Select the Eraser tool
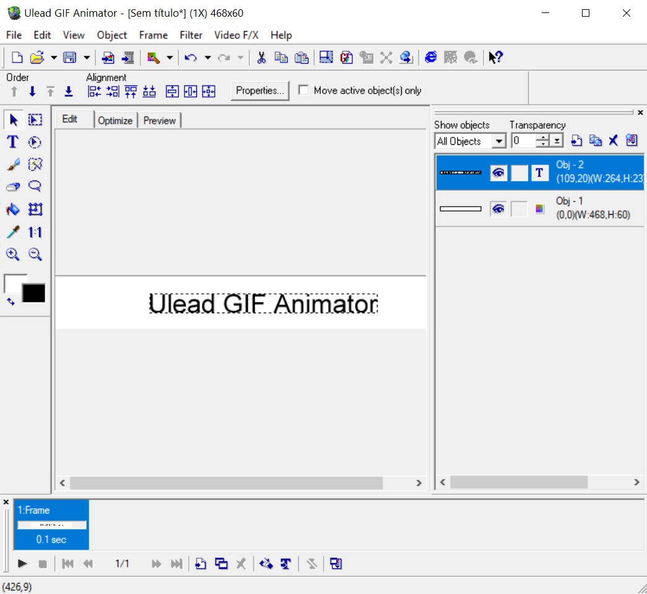This screenshot has width=647, height=594. [13, 186]
